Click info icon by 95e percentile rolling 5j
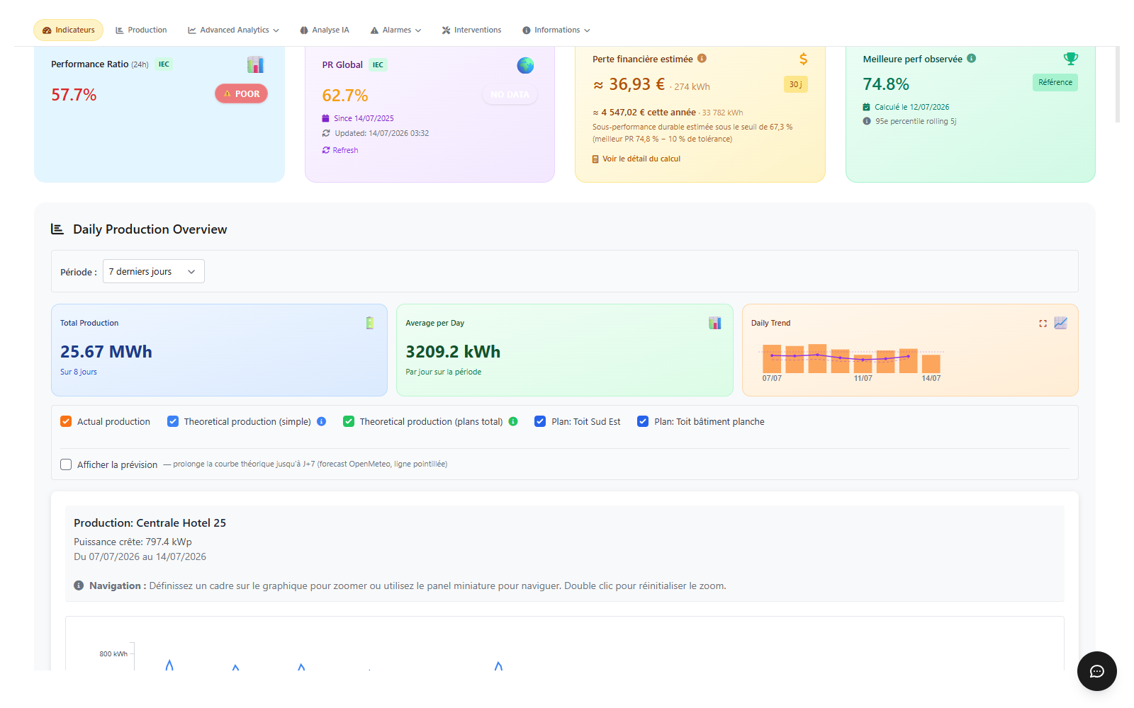 click(866, 121)
